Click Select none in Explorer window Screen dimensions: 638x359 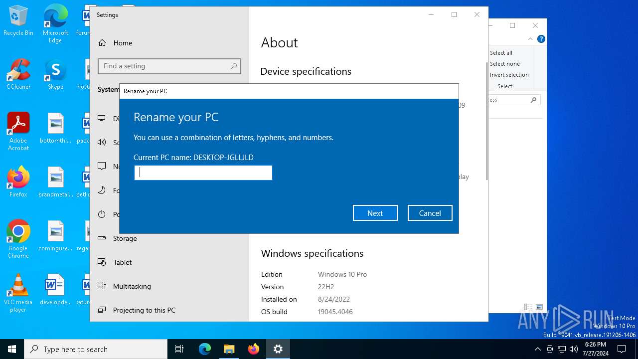point(504,64)
